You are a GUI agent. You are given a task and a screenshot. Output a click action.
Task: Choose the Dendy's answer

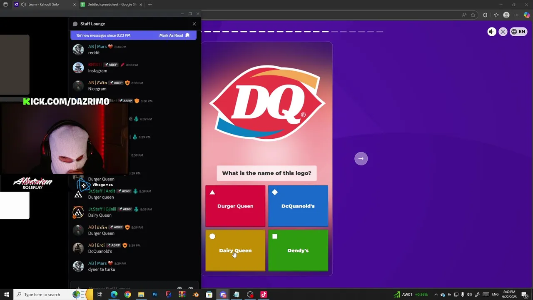(x=298, y=250)
